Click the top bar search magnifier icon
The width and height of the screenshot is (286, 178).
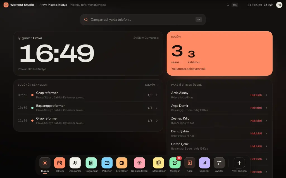(x=228, y=5)
